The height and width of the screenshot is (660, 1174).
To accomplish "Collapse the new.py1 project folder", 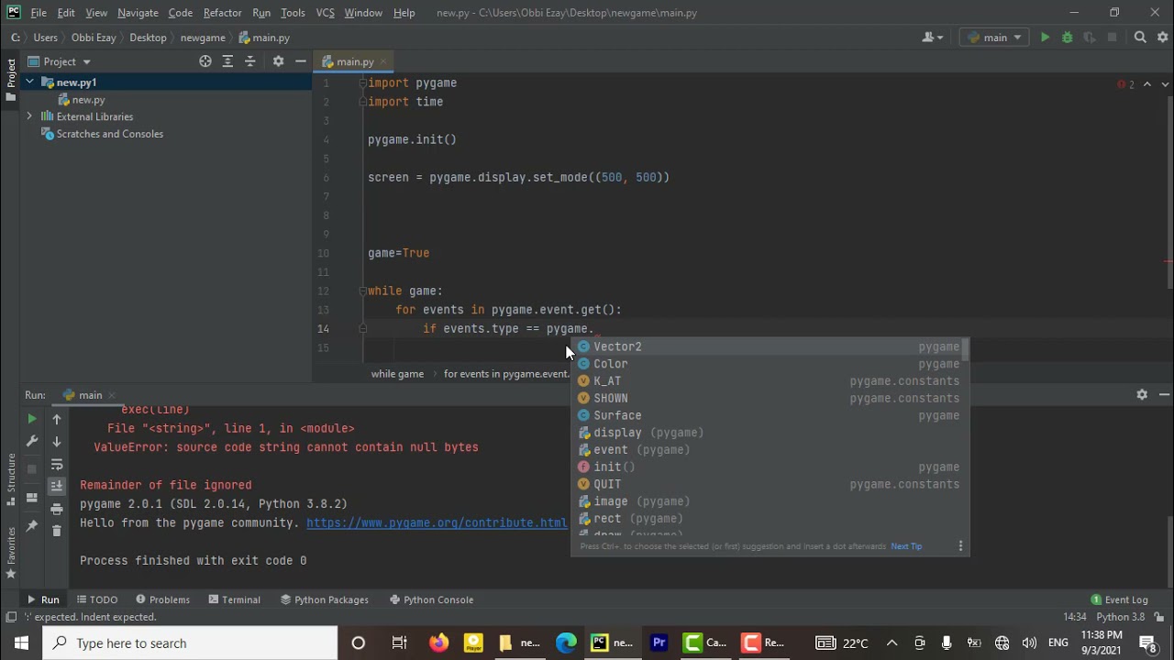I will [29, 82].
